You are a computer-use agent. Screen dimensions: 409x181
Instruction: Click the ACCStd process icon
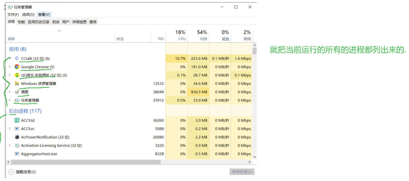[17, 120]
